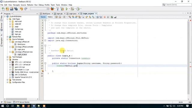The height and width of the screenshot is (108, 192).
Task: Open the Debug Project dropdown arrow
Action: [x=75, y=9]
